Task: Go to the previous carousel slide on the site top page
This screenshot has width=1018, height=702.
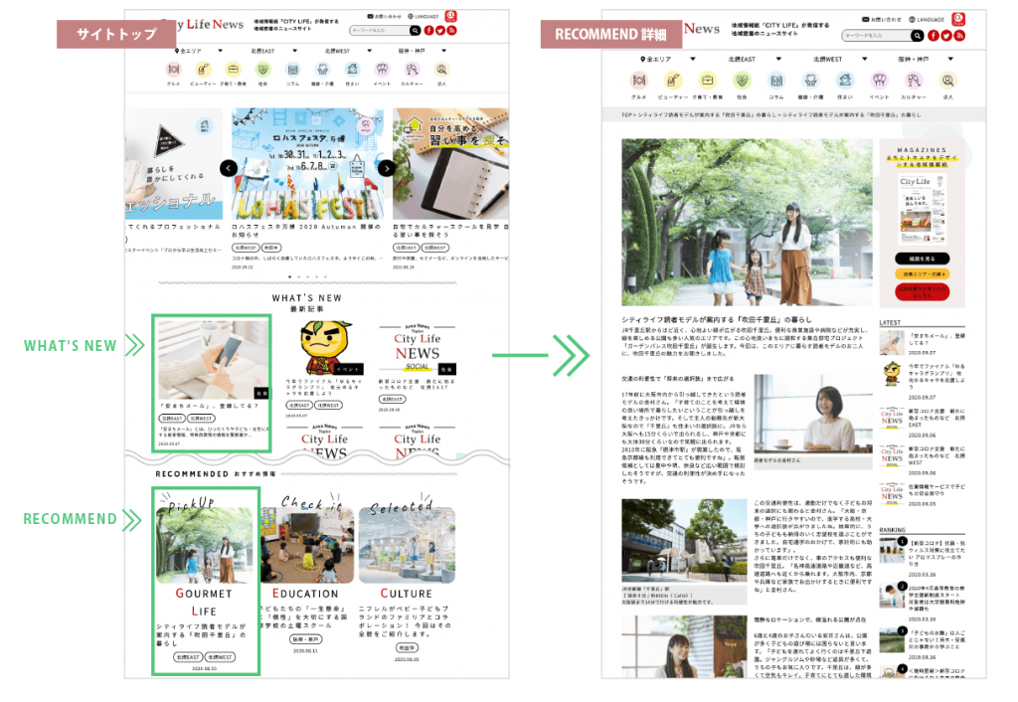Action: [228, 168]
